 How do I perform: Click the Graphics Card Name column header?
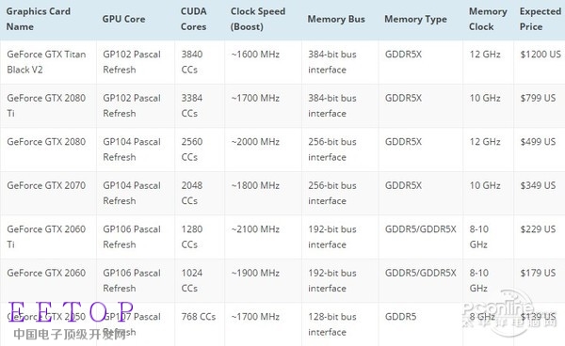point(39,19)
